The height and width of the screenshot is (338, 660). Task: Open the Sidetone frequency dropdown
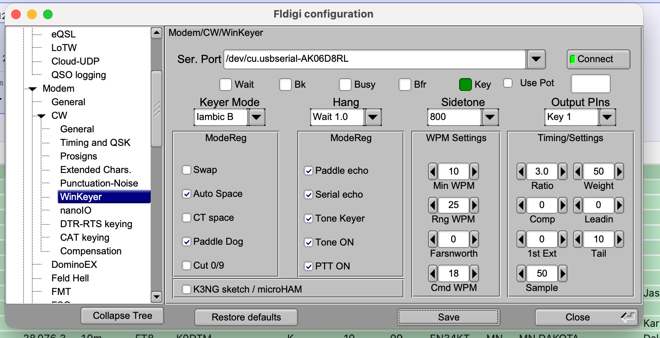(x=490, y=117)
